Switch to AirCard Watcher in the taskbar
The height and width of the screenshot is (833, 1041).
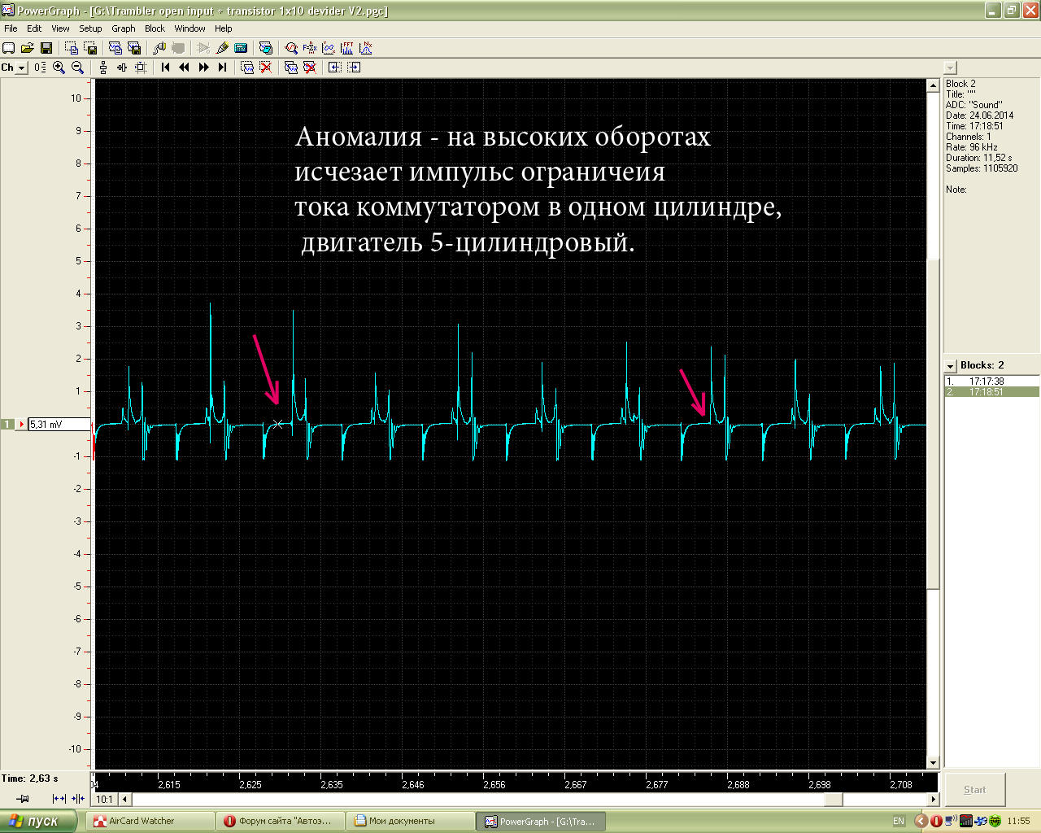pyautogui.click(x=149, y=821)
